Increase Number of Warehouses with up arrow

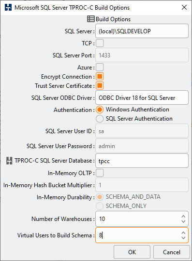tap(183, 216)
